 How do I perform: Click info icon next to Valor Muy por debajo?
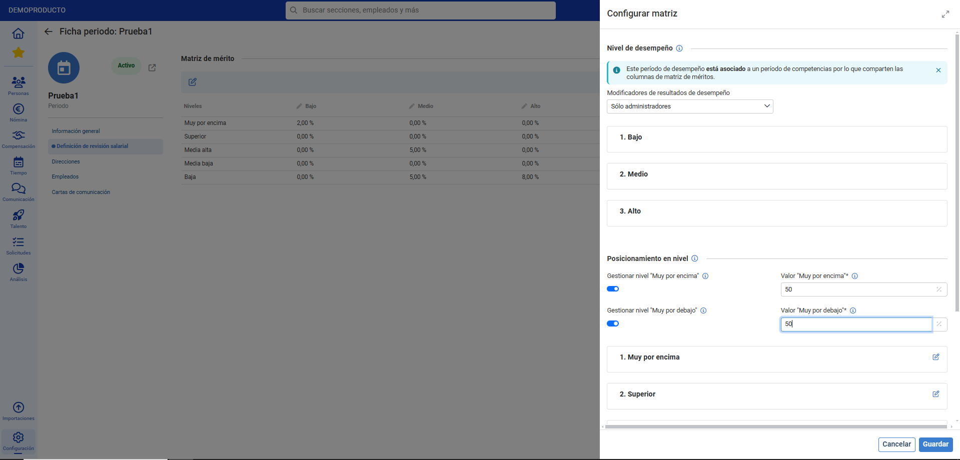click(x=853, y=310)
